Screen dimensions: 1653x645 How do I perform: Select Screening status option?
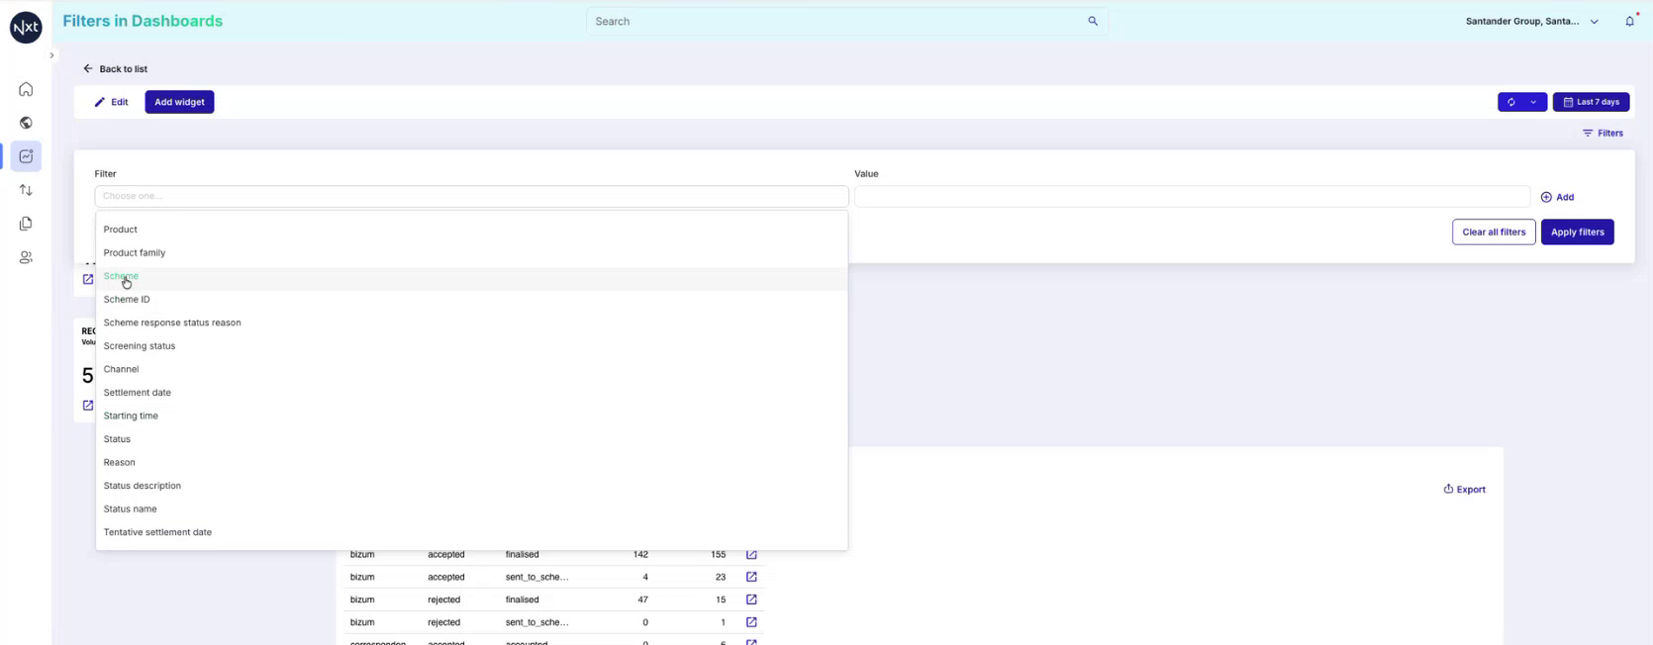pos(471,345)
